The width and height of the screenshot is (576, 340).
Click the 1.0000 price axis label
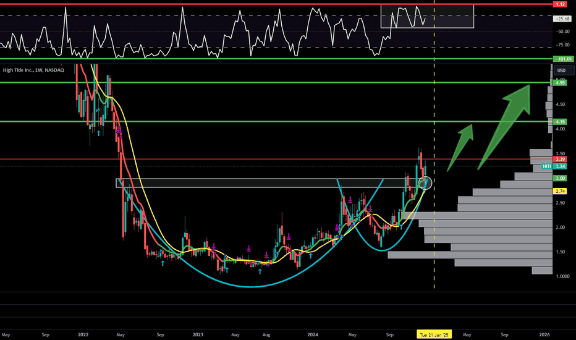click(x=562, y=276)
